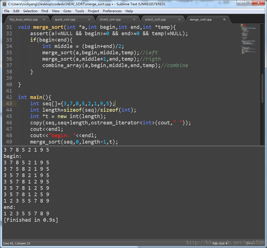This screenshot has height=248, width=267.
Task: Minimize the Sublime Text window
Action: [x=241, y=3]
